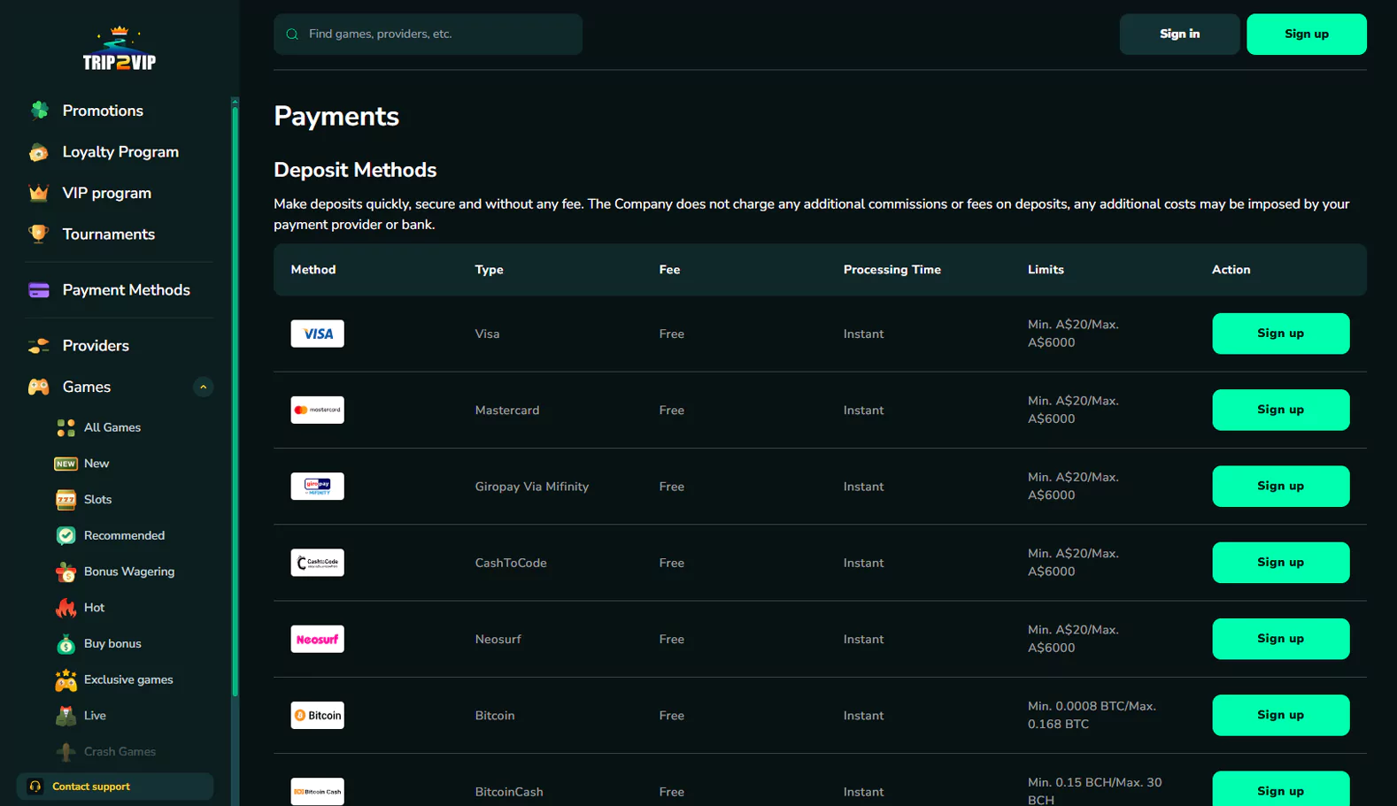The image size is (1397, 806).
Task: Open the Loyalty Program page
Action: pyautogui.click(x=120, y=152)
